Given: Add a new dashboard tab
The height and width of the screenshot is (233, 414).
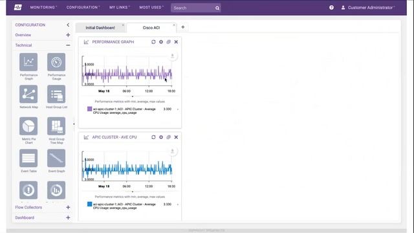Looking at the screenshot, I should pos(182,27).
